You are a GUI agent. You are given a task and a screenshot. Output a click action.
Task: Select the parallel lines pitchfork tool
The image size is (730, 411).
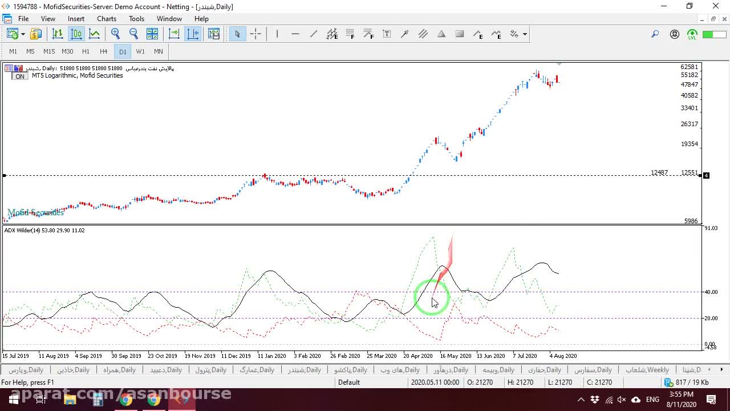pyautogui.click(x=423, y=34)
